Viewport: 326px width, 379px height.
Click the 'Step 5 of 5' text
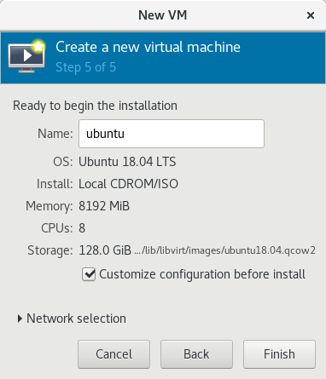85,67
